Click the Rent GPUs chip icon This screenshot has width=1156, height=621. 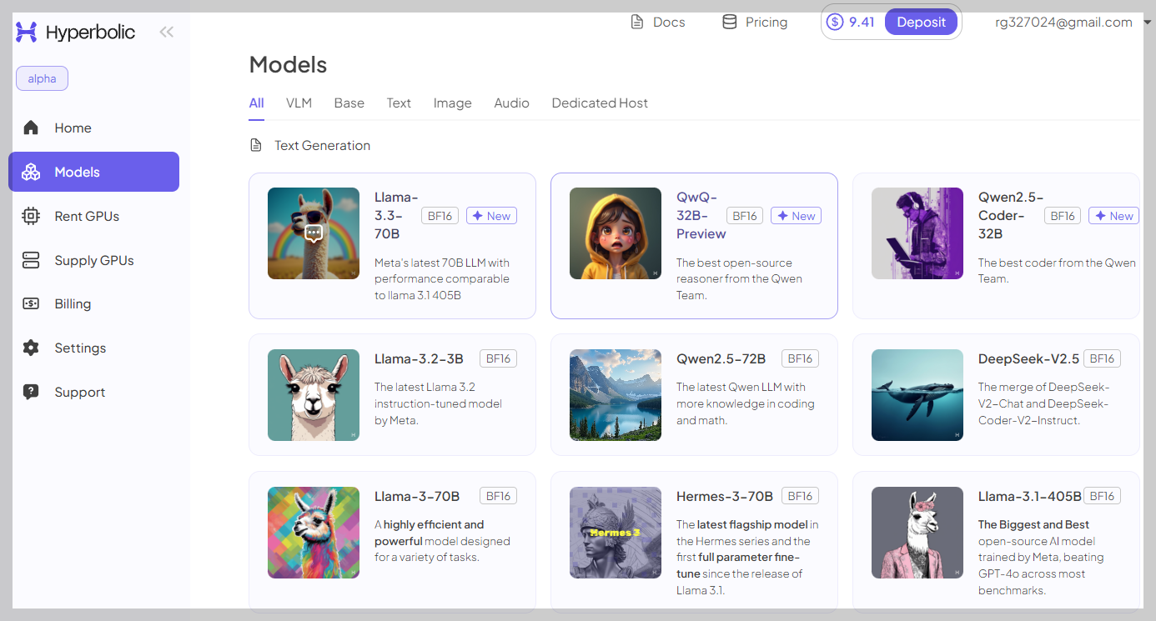tap(31, 216)
